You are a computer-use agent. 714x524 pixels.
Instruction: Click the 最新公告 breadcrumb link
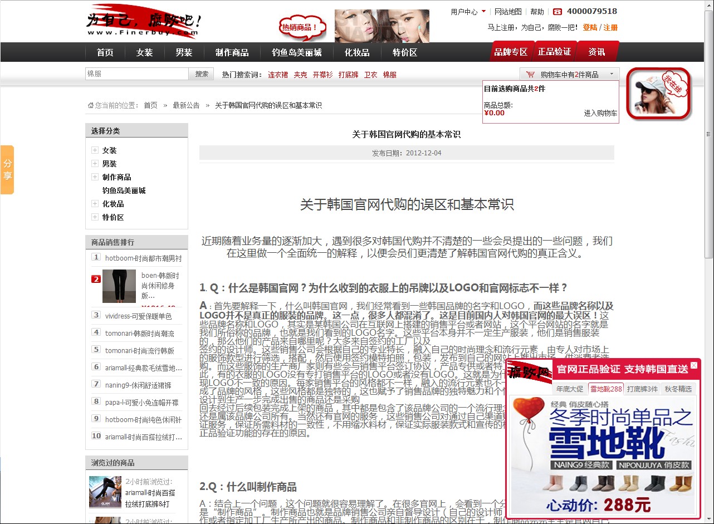186,105
